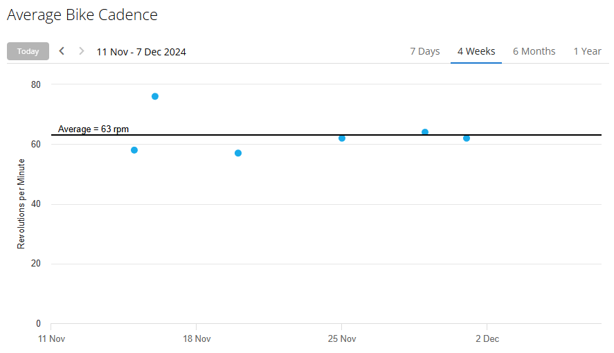
Task: Show the 1 Year view
Action: coord(587,51)
